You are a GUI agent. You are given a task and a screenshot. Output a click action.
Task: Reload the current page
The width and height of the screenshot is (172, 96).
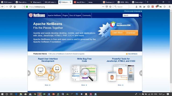pos(11,7)
